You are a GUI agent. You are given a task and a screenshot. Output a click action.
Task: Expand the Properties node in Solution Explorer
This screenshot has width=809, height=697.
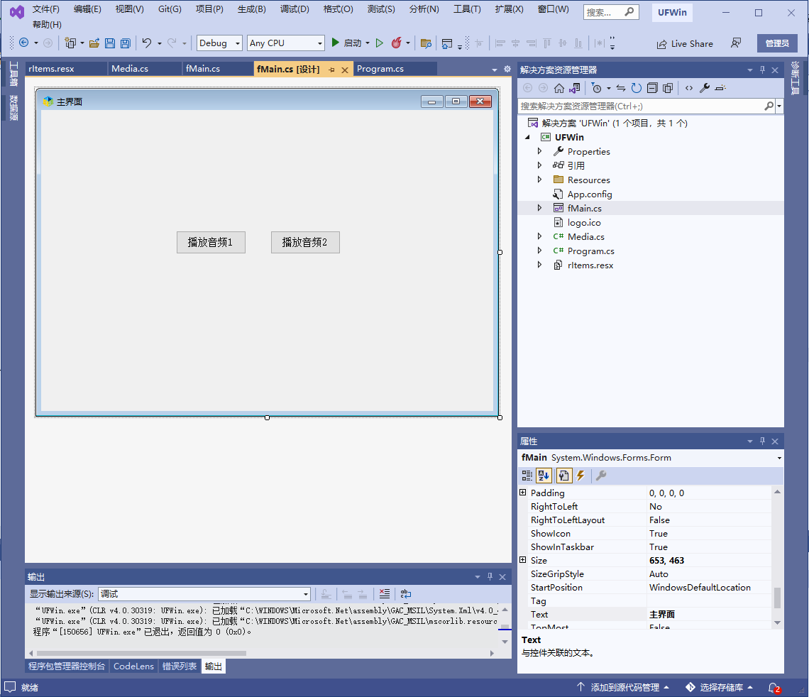(x=539, y=151)
